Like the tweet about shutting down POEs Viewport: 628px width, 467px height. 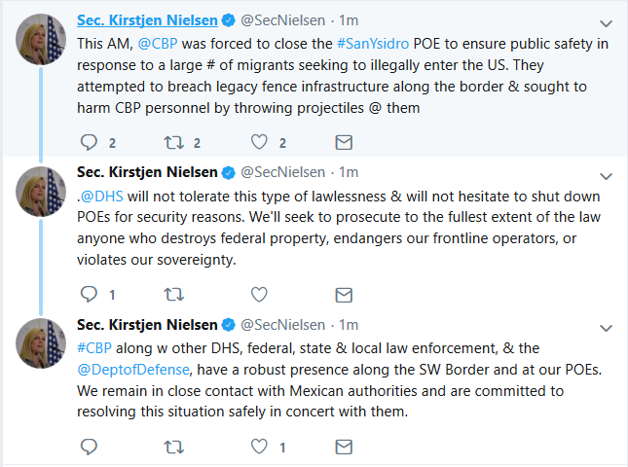click(x=260, y=294)
